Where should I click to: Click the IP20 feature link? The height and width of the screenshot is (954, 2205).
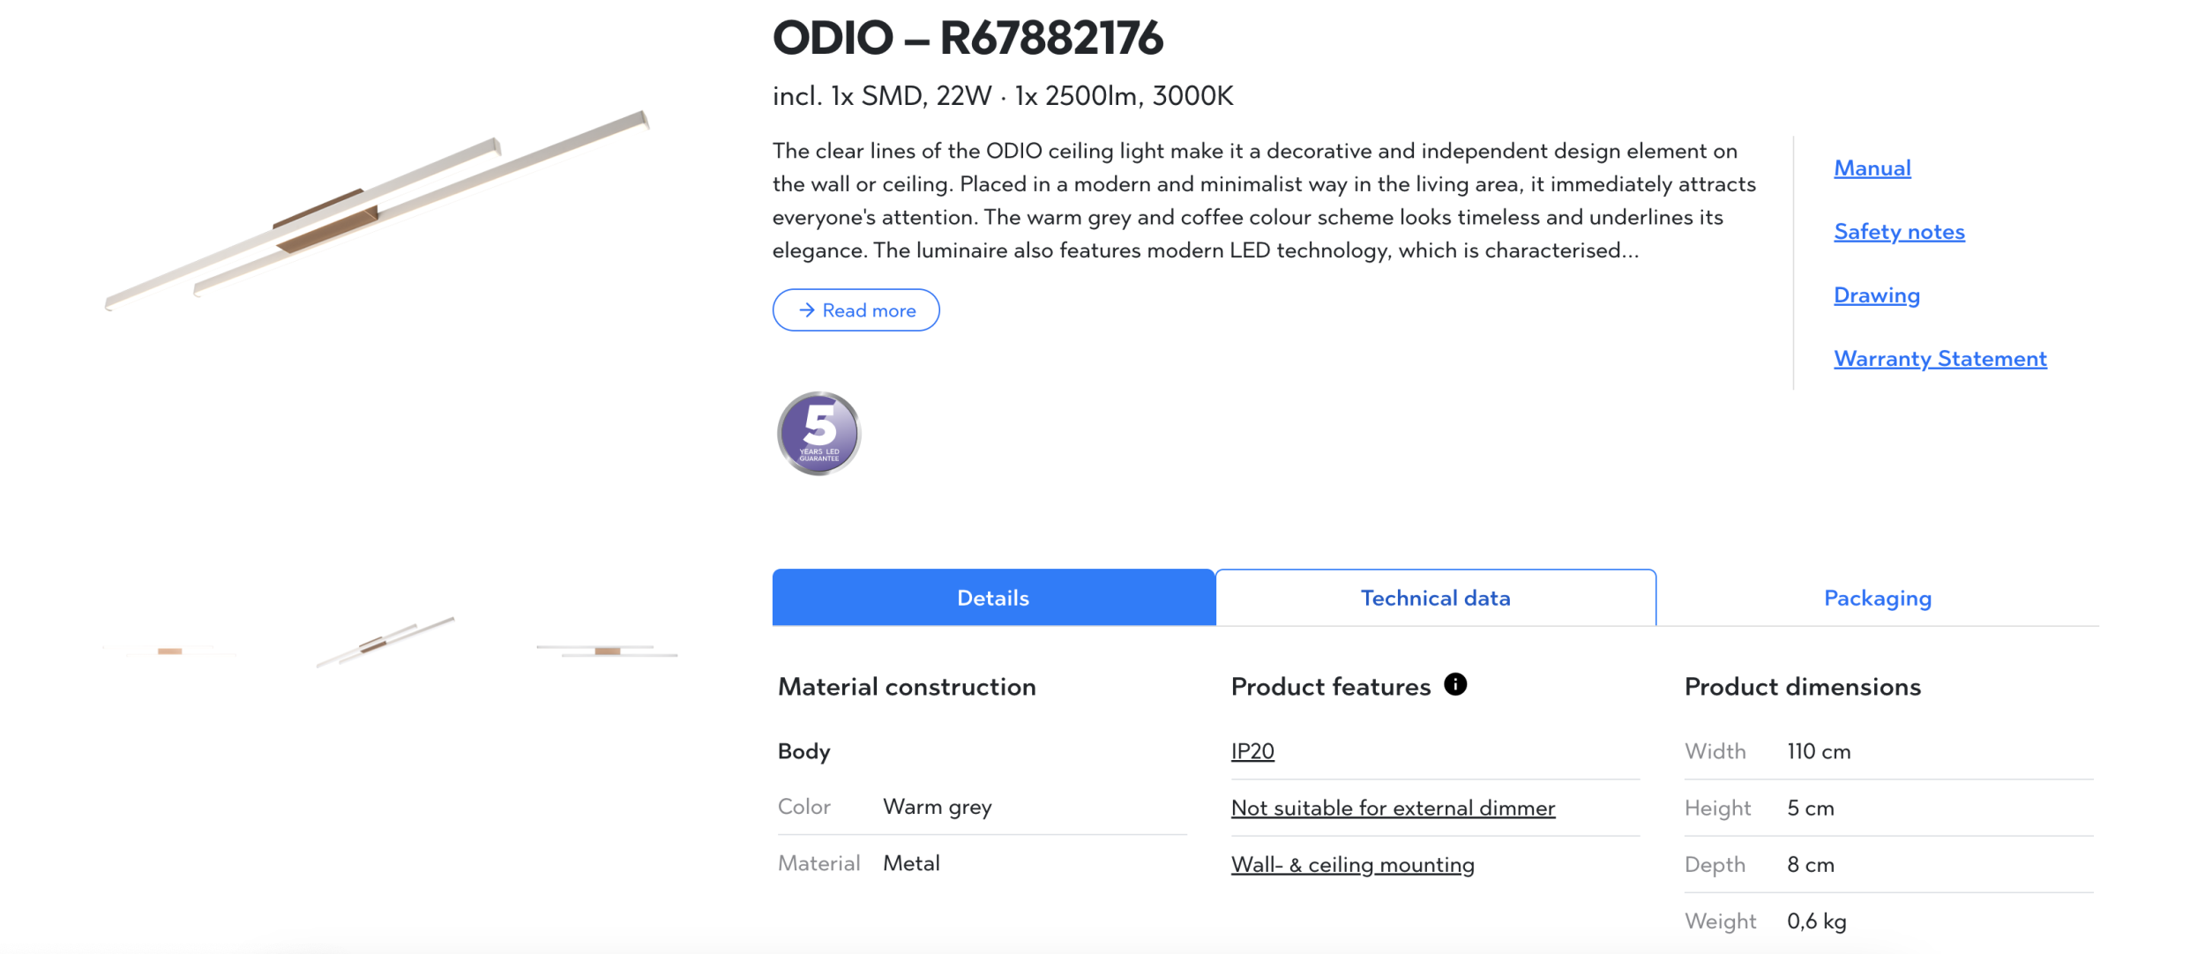1252,751
